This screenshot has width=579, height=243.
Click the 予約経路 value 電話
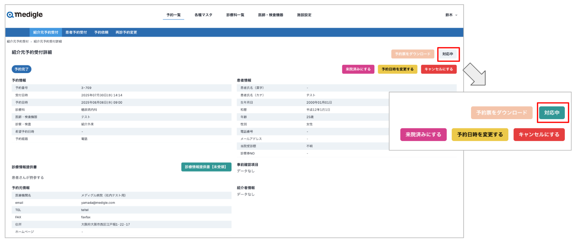coord(84,139)
